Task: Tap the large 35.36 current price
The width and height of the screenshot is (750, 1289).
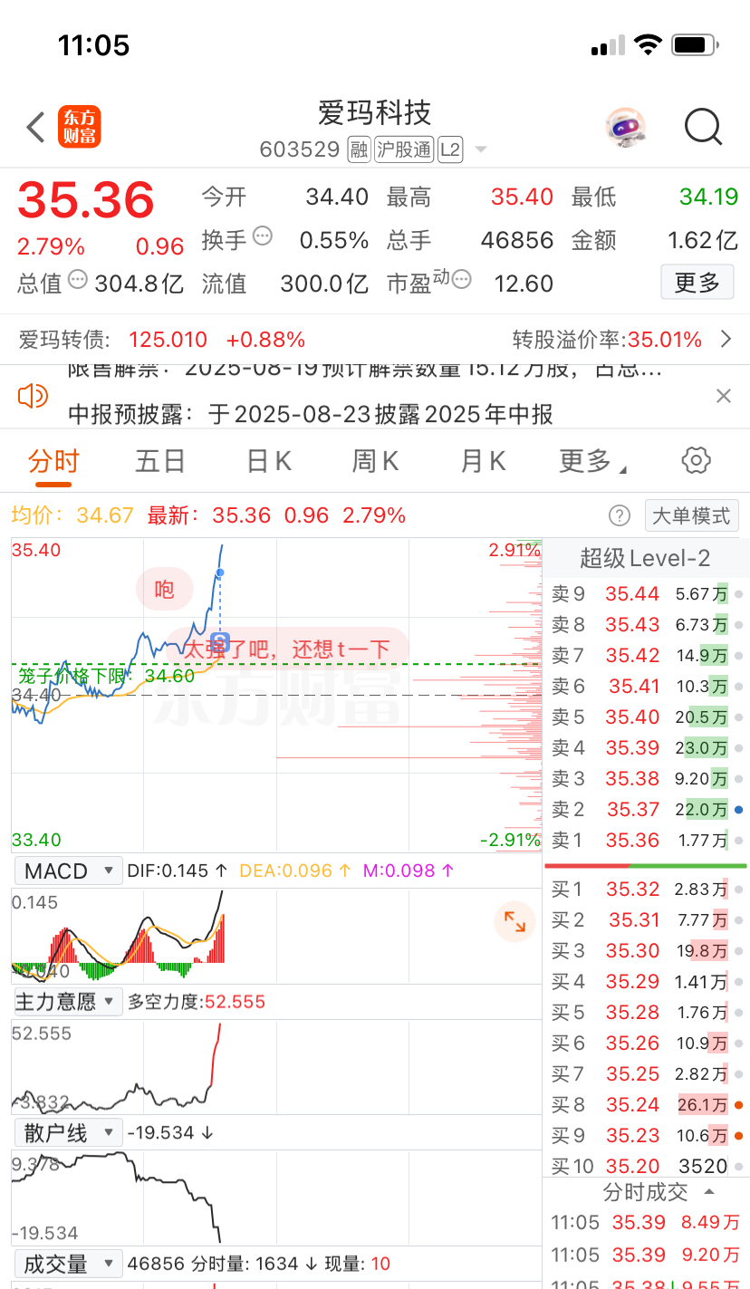Action: 86,199
